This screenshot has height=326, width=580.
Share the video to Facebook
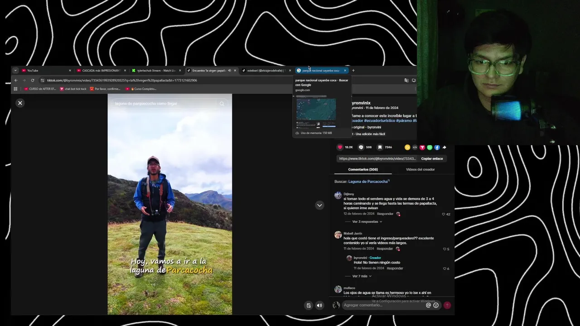click(437, 147)
